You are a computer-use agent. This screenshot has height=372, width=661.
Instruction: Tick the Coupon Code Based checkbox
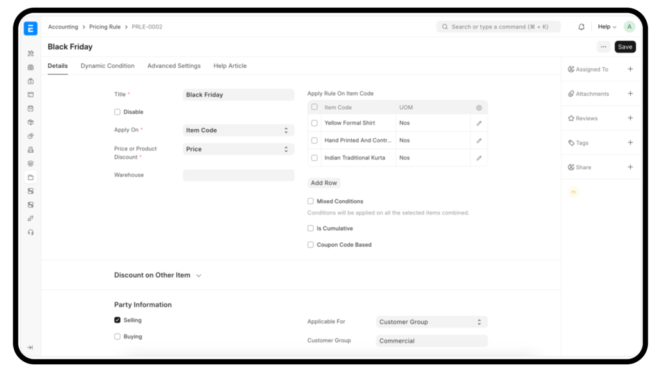click(310, 245)
